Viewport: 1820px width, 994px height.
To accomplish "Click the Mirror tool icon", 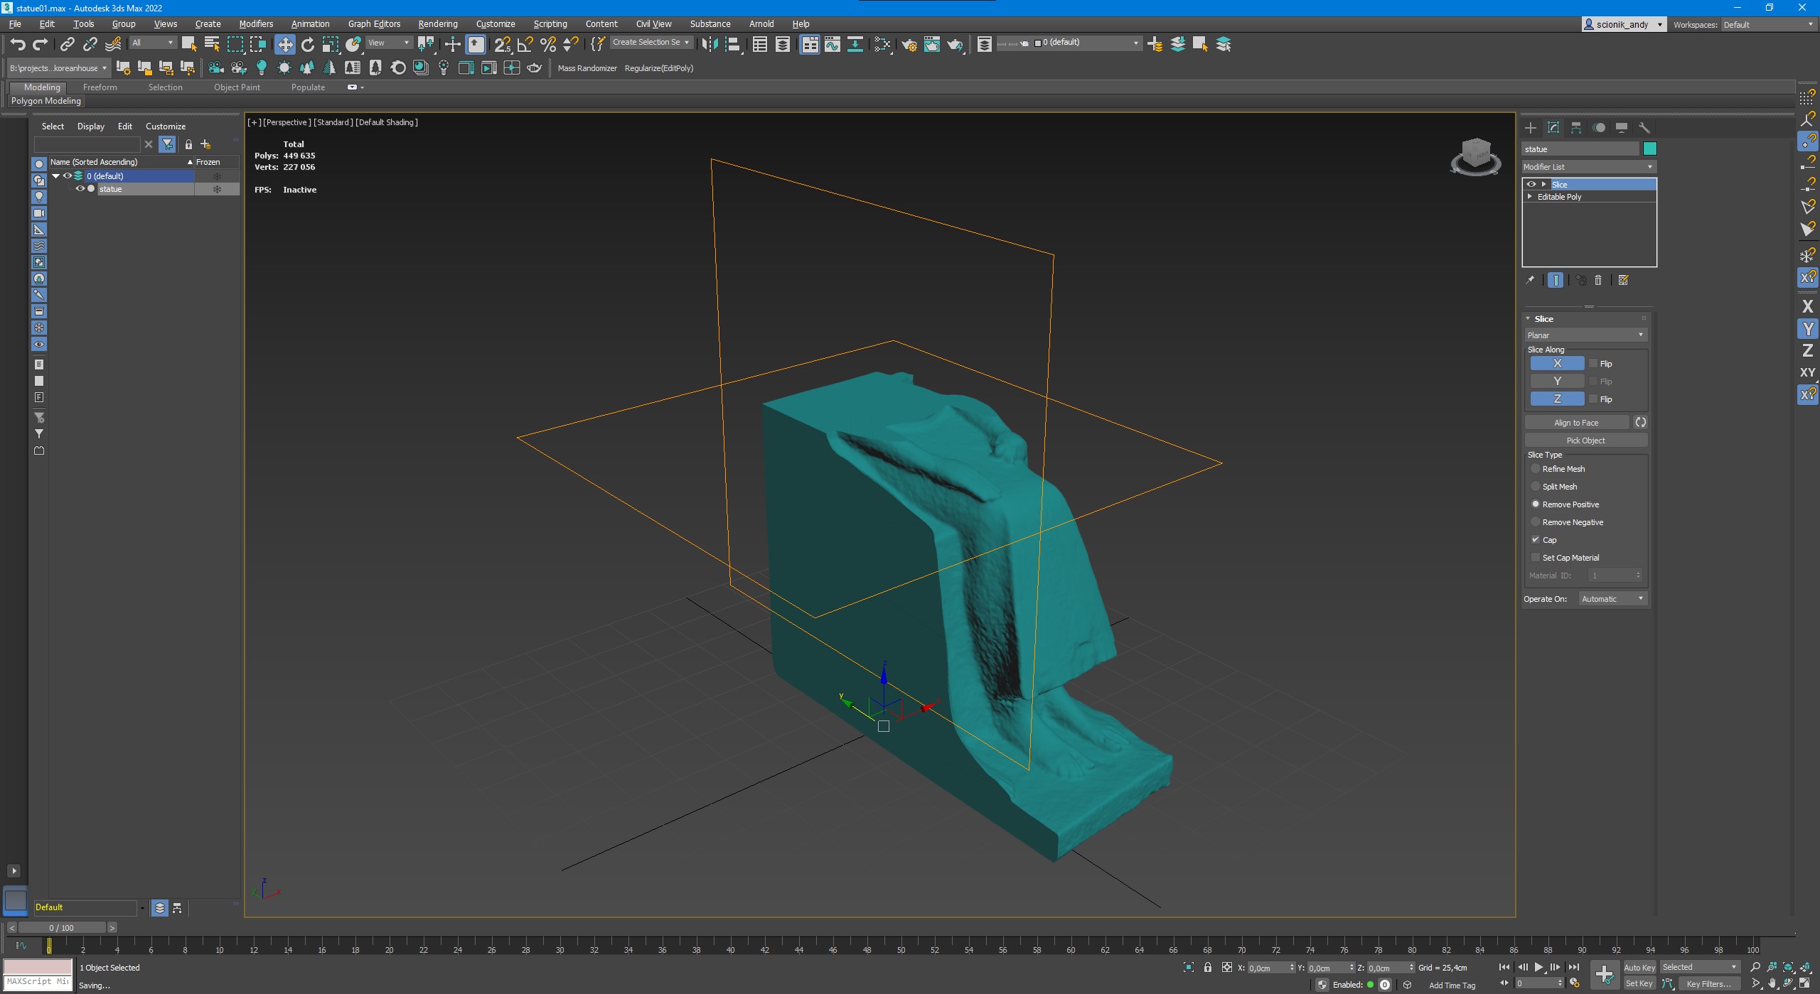I will [709, 44].
